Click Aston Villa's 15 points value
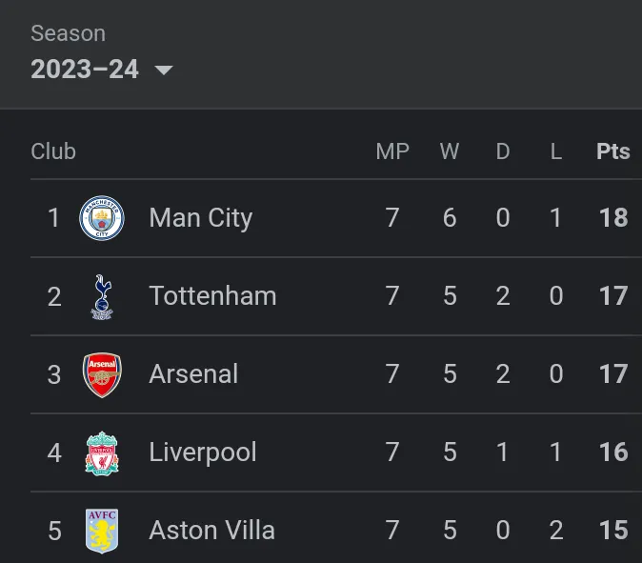 pyautogui.click(x=613, y=531)
